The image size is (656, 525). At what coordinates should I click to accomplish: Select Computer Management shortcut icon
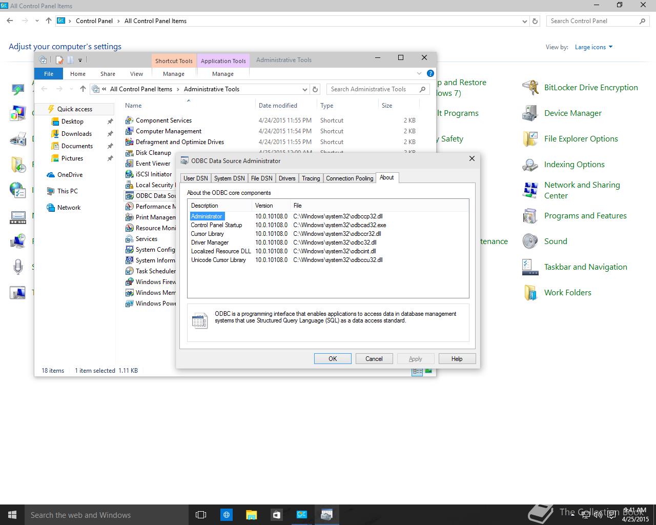(130, 131)
